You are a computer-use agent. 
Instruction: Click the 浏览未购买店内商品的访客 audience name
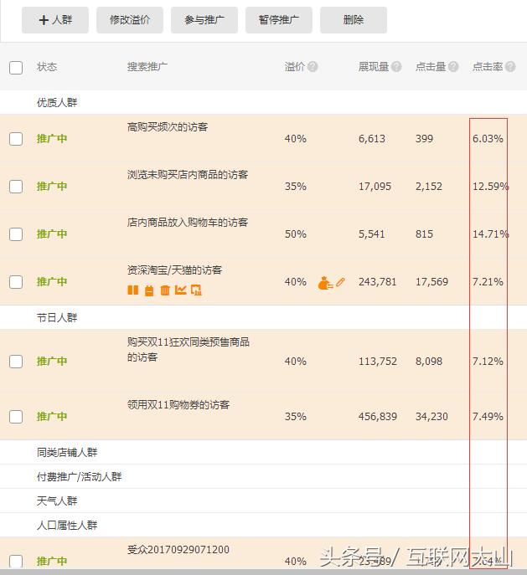pyautogui.click(x=188, y=175)
